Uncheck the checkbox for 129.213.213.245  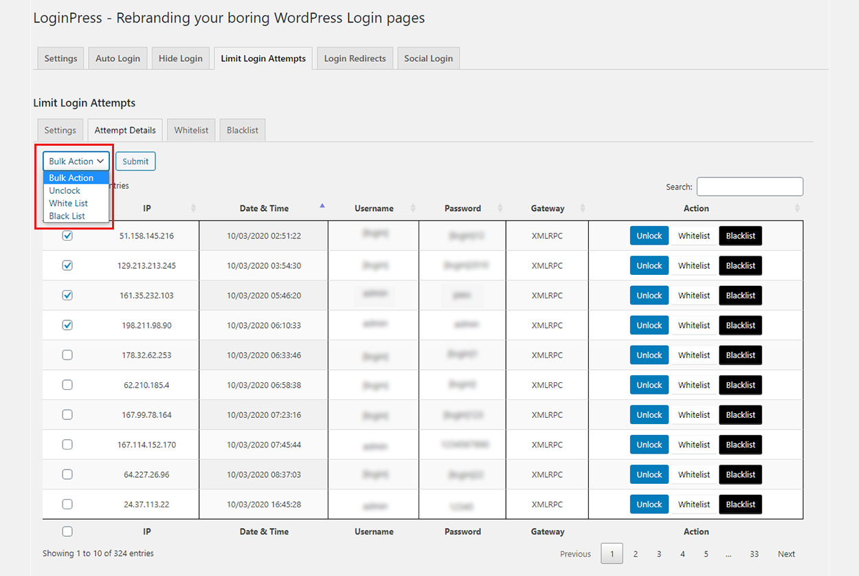(x=67, y=265)
